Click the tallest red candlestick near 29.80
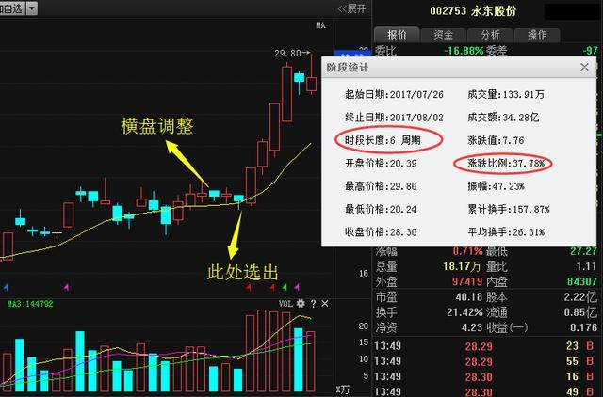This screenshot has width=603, height=397. coord(286,94)
